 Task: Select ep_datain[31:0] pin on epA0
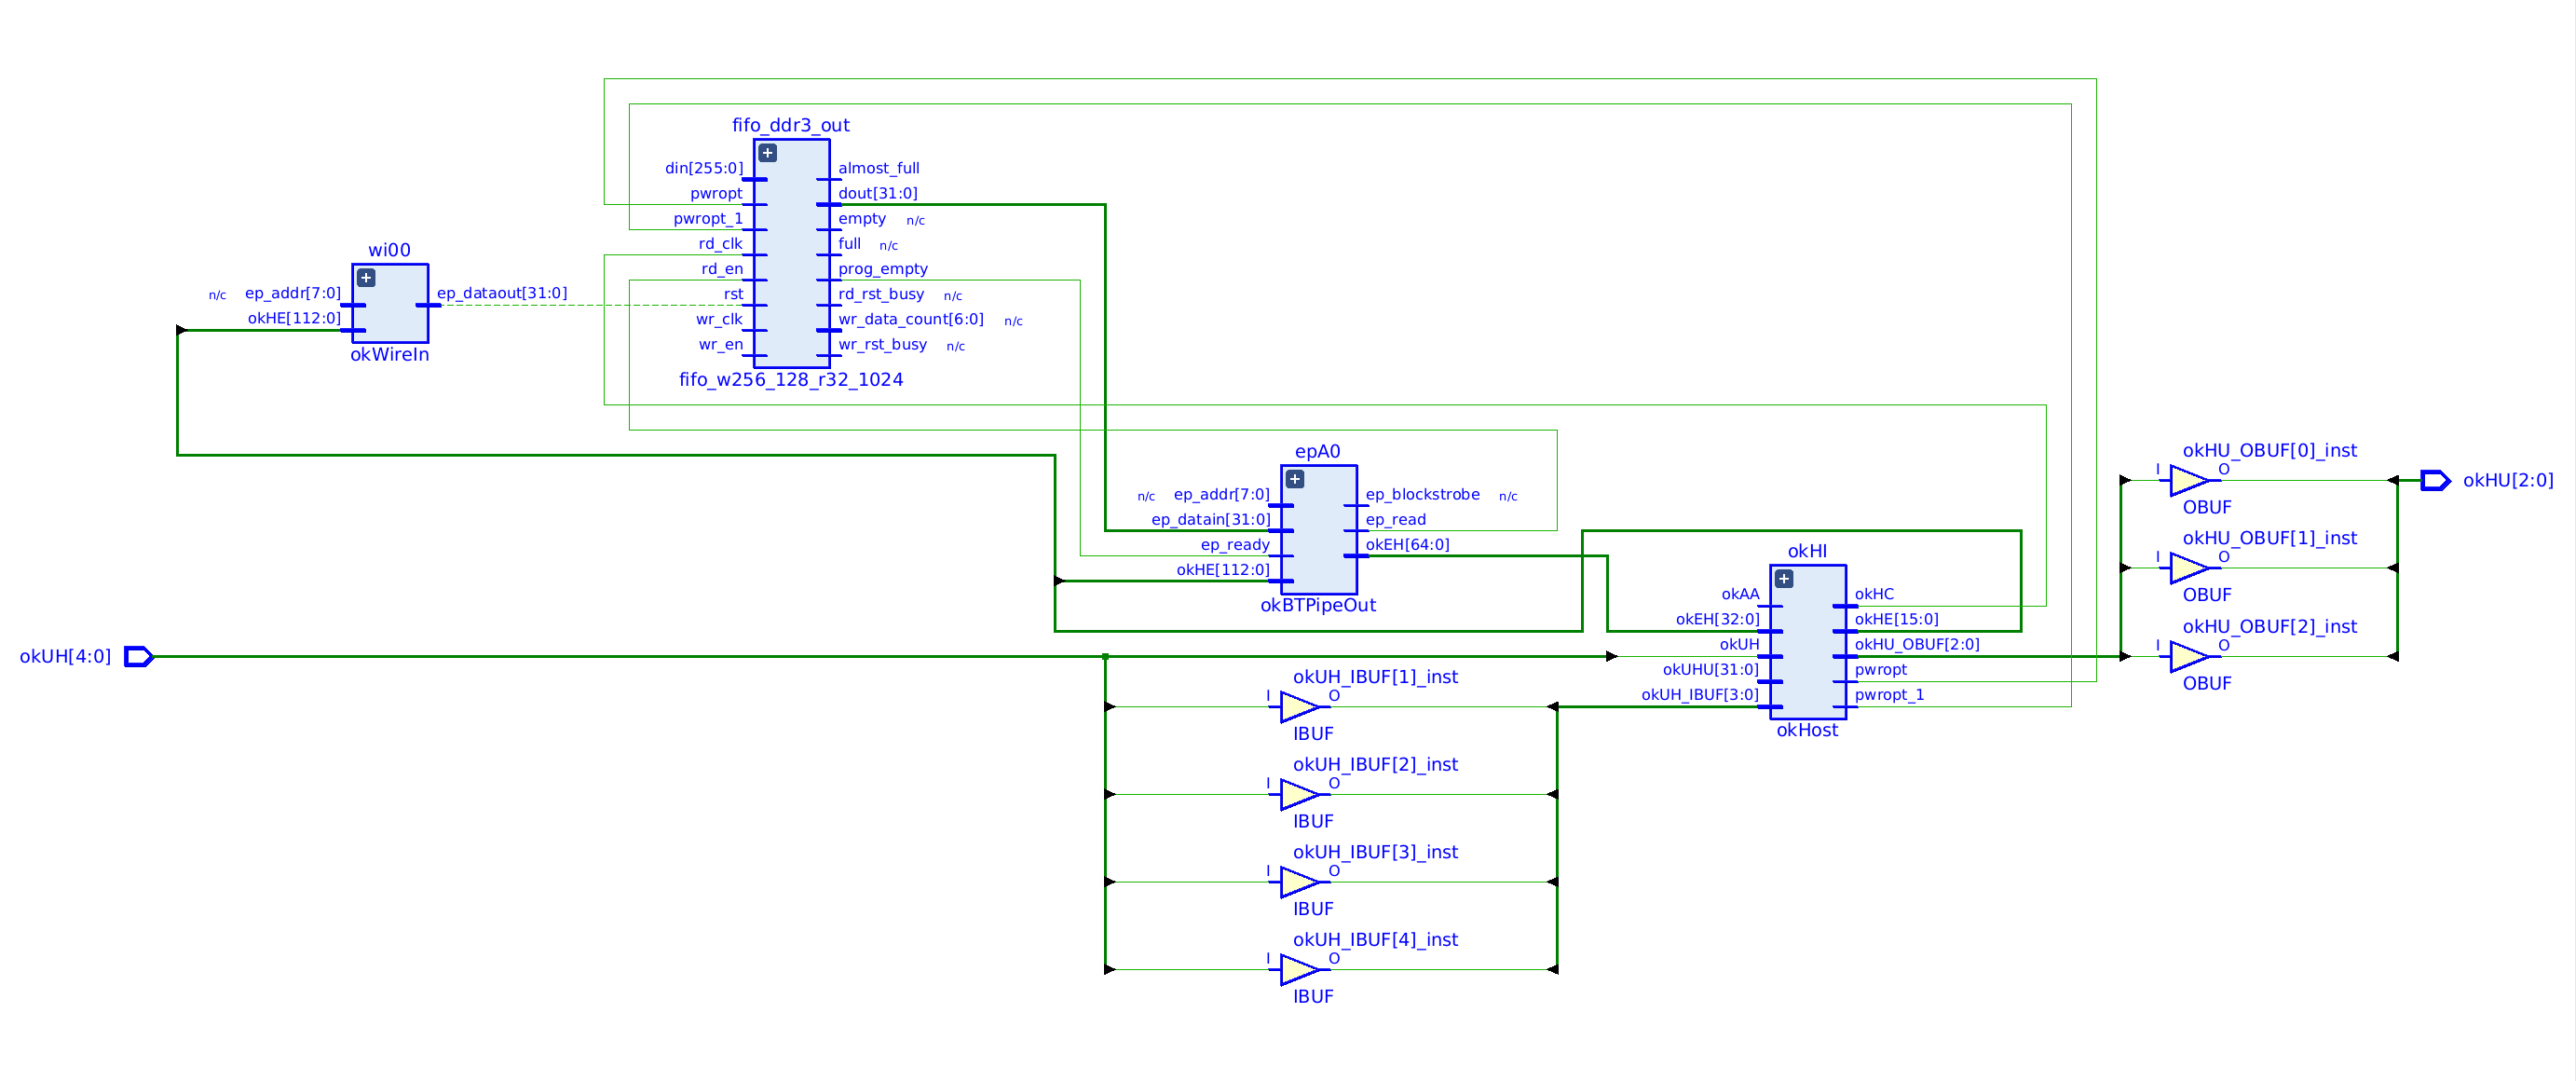tap(1211, 519)
